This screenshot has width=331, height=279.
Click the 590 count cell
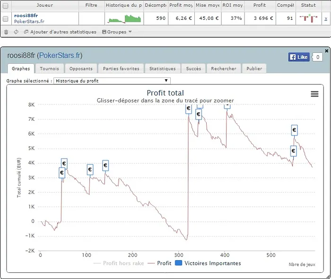[156, 18]
